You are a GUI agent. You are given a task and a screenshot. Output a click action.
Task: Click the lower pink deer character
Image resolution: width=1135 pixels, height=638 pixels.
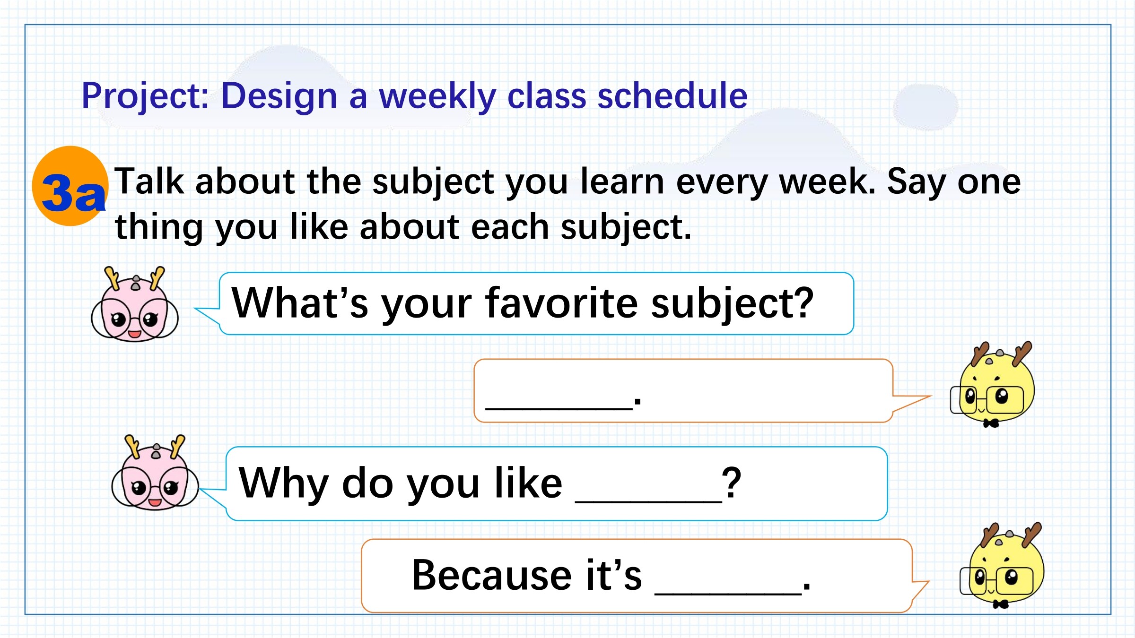pos(155,473)
